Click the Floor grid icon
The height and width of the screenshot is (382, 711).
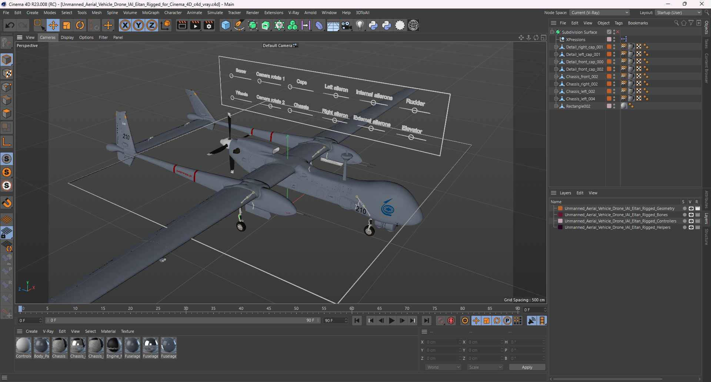coord(333,25)
